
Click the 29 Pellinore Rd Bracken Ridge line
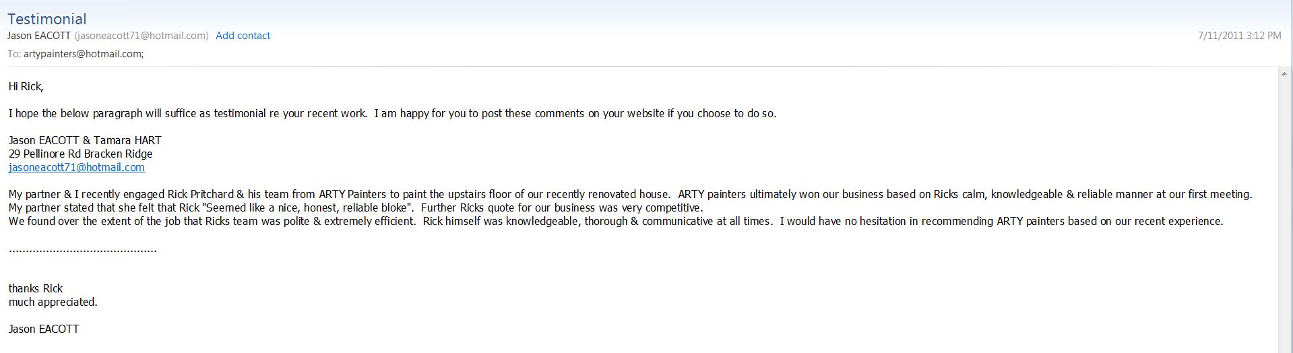tap(81, 154)
